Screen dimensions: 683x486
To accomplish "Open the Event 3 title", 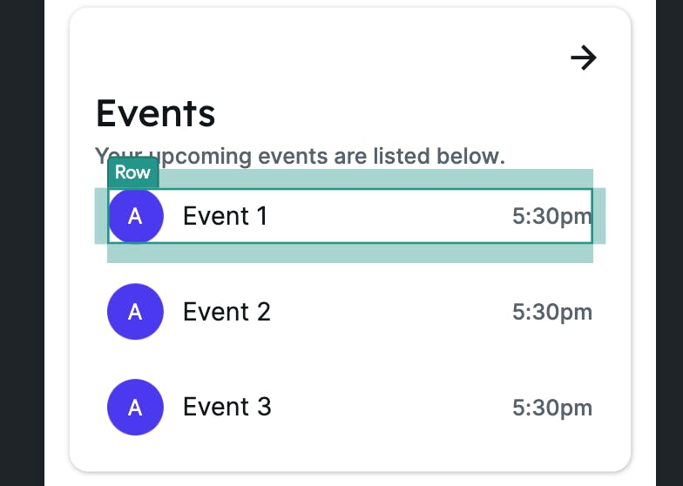I will click(227, 407).
